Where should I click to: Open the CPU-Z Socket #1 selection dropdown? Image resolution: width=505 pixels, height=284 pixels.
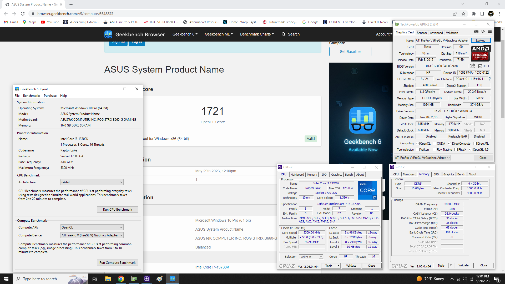click(311, 257)
